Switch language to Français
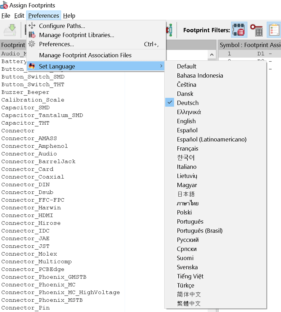 187,148
